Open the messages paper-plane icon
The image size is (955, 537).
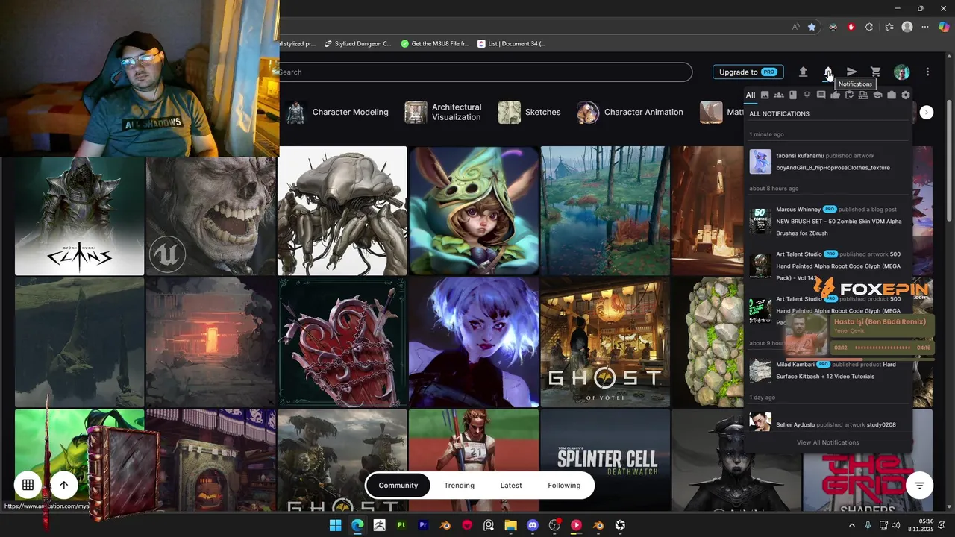851,72
